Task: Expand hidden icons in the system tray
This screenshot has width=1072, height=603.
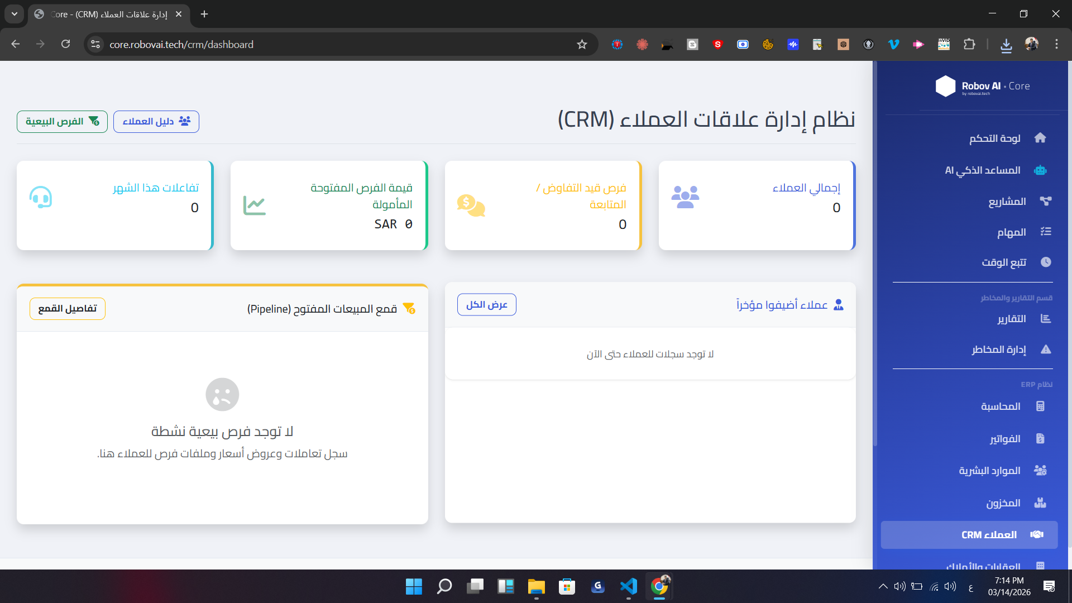Action: [883, 586]
